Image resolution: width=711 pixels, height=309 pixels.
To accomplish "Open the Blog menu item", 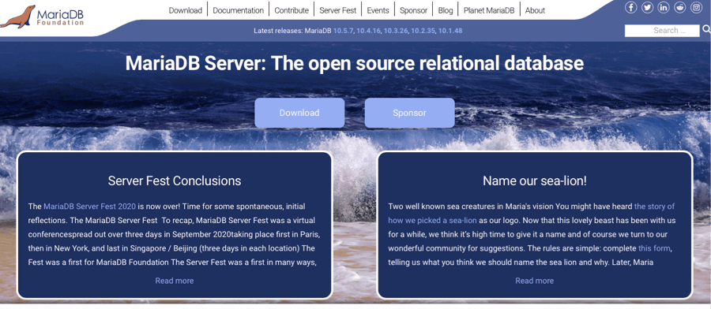I will pos(446,10).
